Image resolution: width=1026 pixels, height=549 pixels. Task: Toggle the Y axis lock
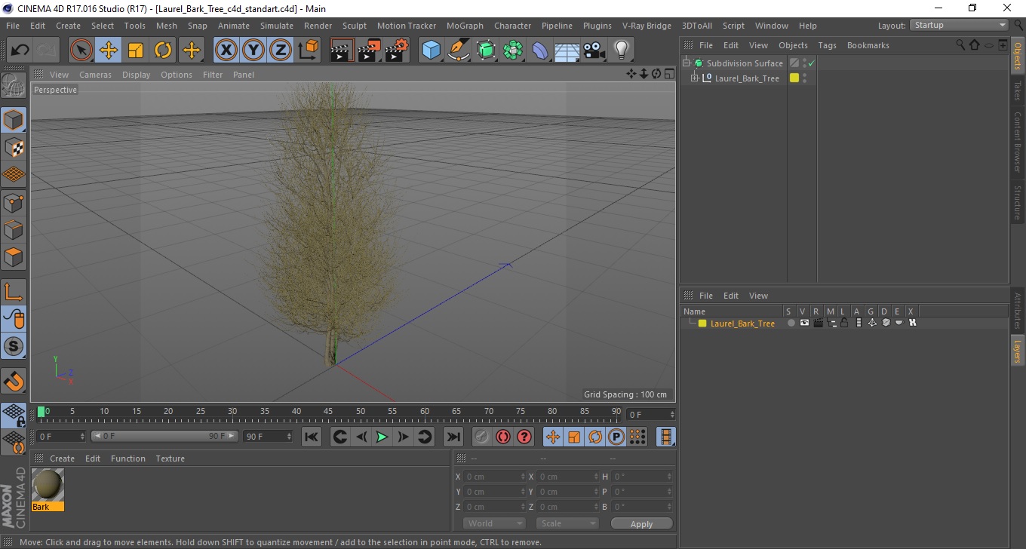click(253, 51)
